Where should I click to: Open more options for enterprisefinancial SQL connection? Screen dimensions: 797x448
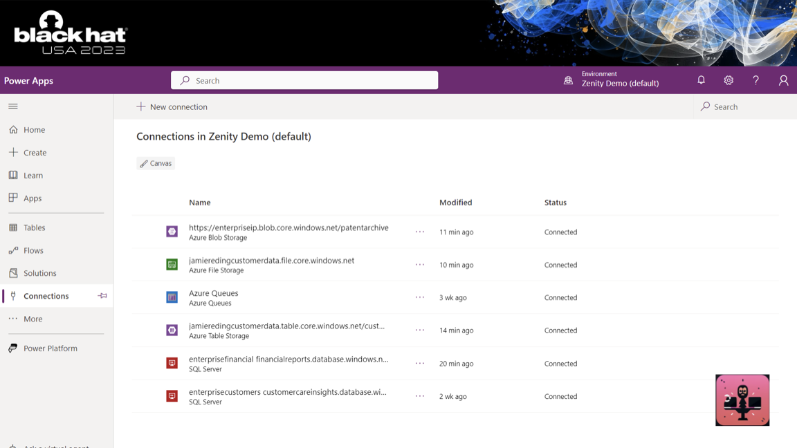(x=420, y=363)
